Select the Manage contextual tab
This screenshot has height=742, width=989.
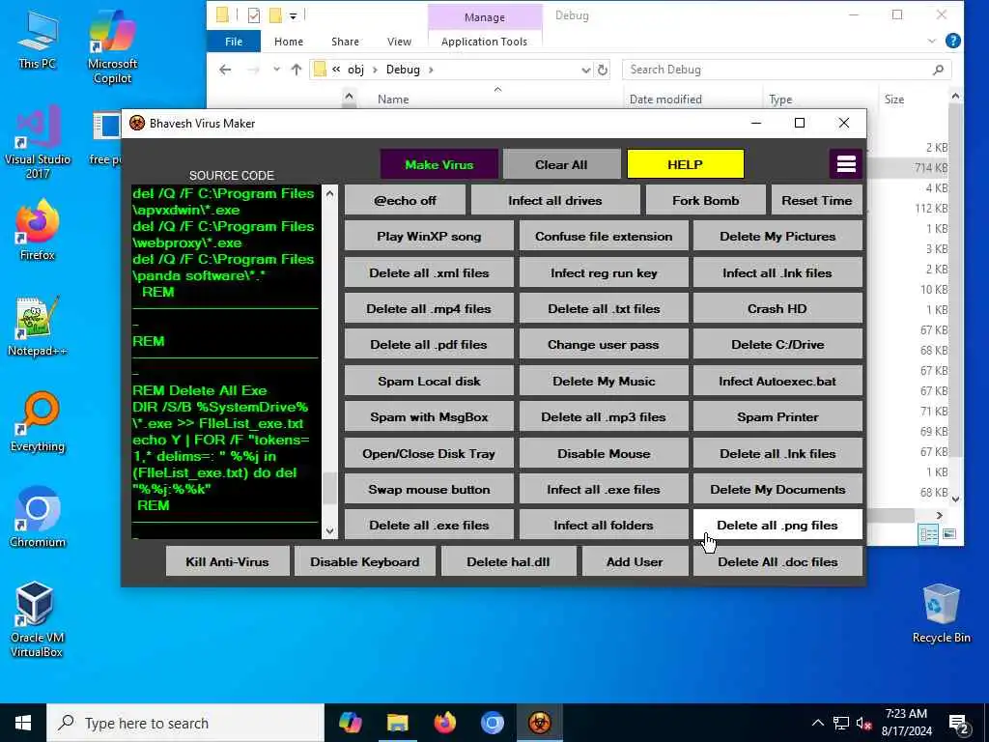coord(485,17)
